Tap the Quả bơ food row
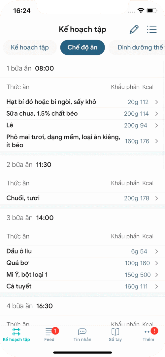Image resolution: width=165 pixels, height=357 pixels. pos(82,263)
